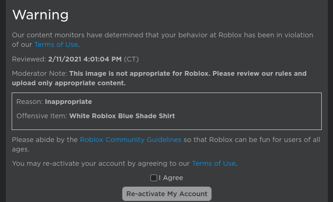Select 'White Roblox Blue Shade Shirt' item name
Image resolution: width=333 pixels, height=202 pixels.
pos(122,116)
